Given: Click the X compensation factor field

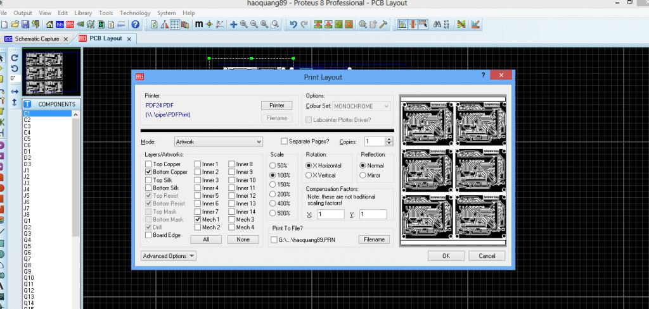Looking at the screenshot, I should click(x=330, y=215).
